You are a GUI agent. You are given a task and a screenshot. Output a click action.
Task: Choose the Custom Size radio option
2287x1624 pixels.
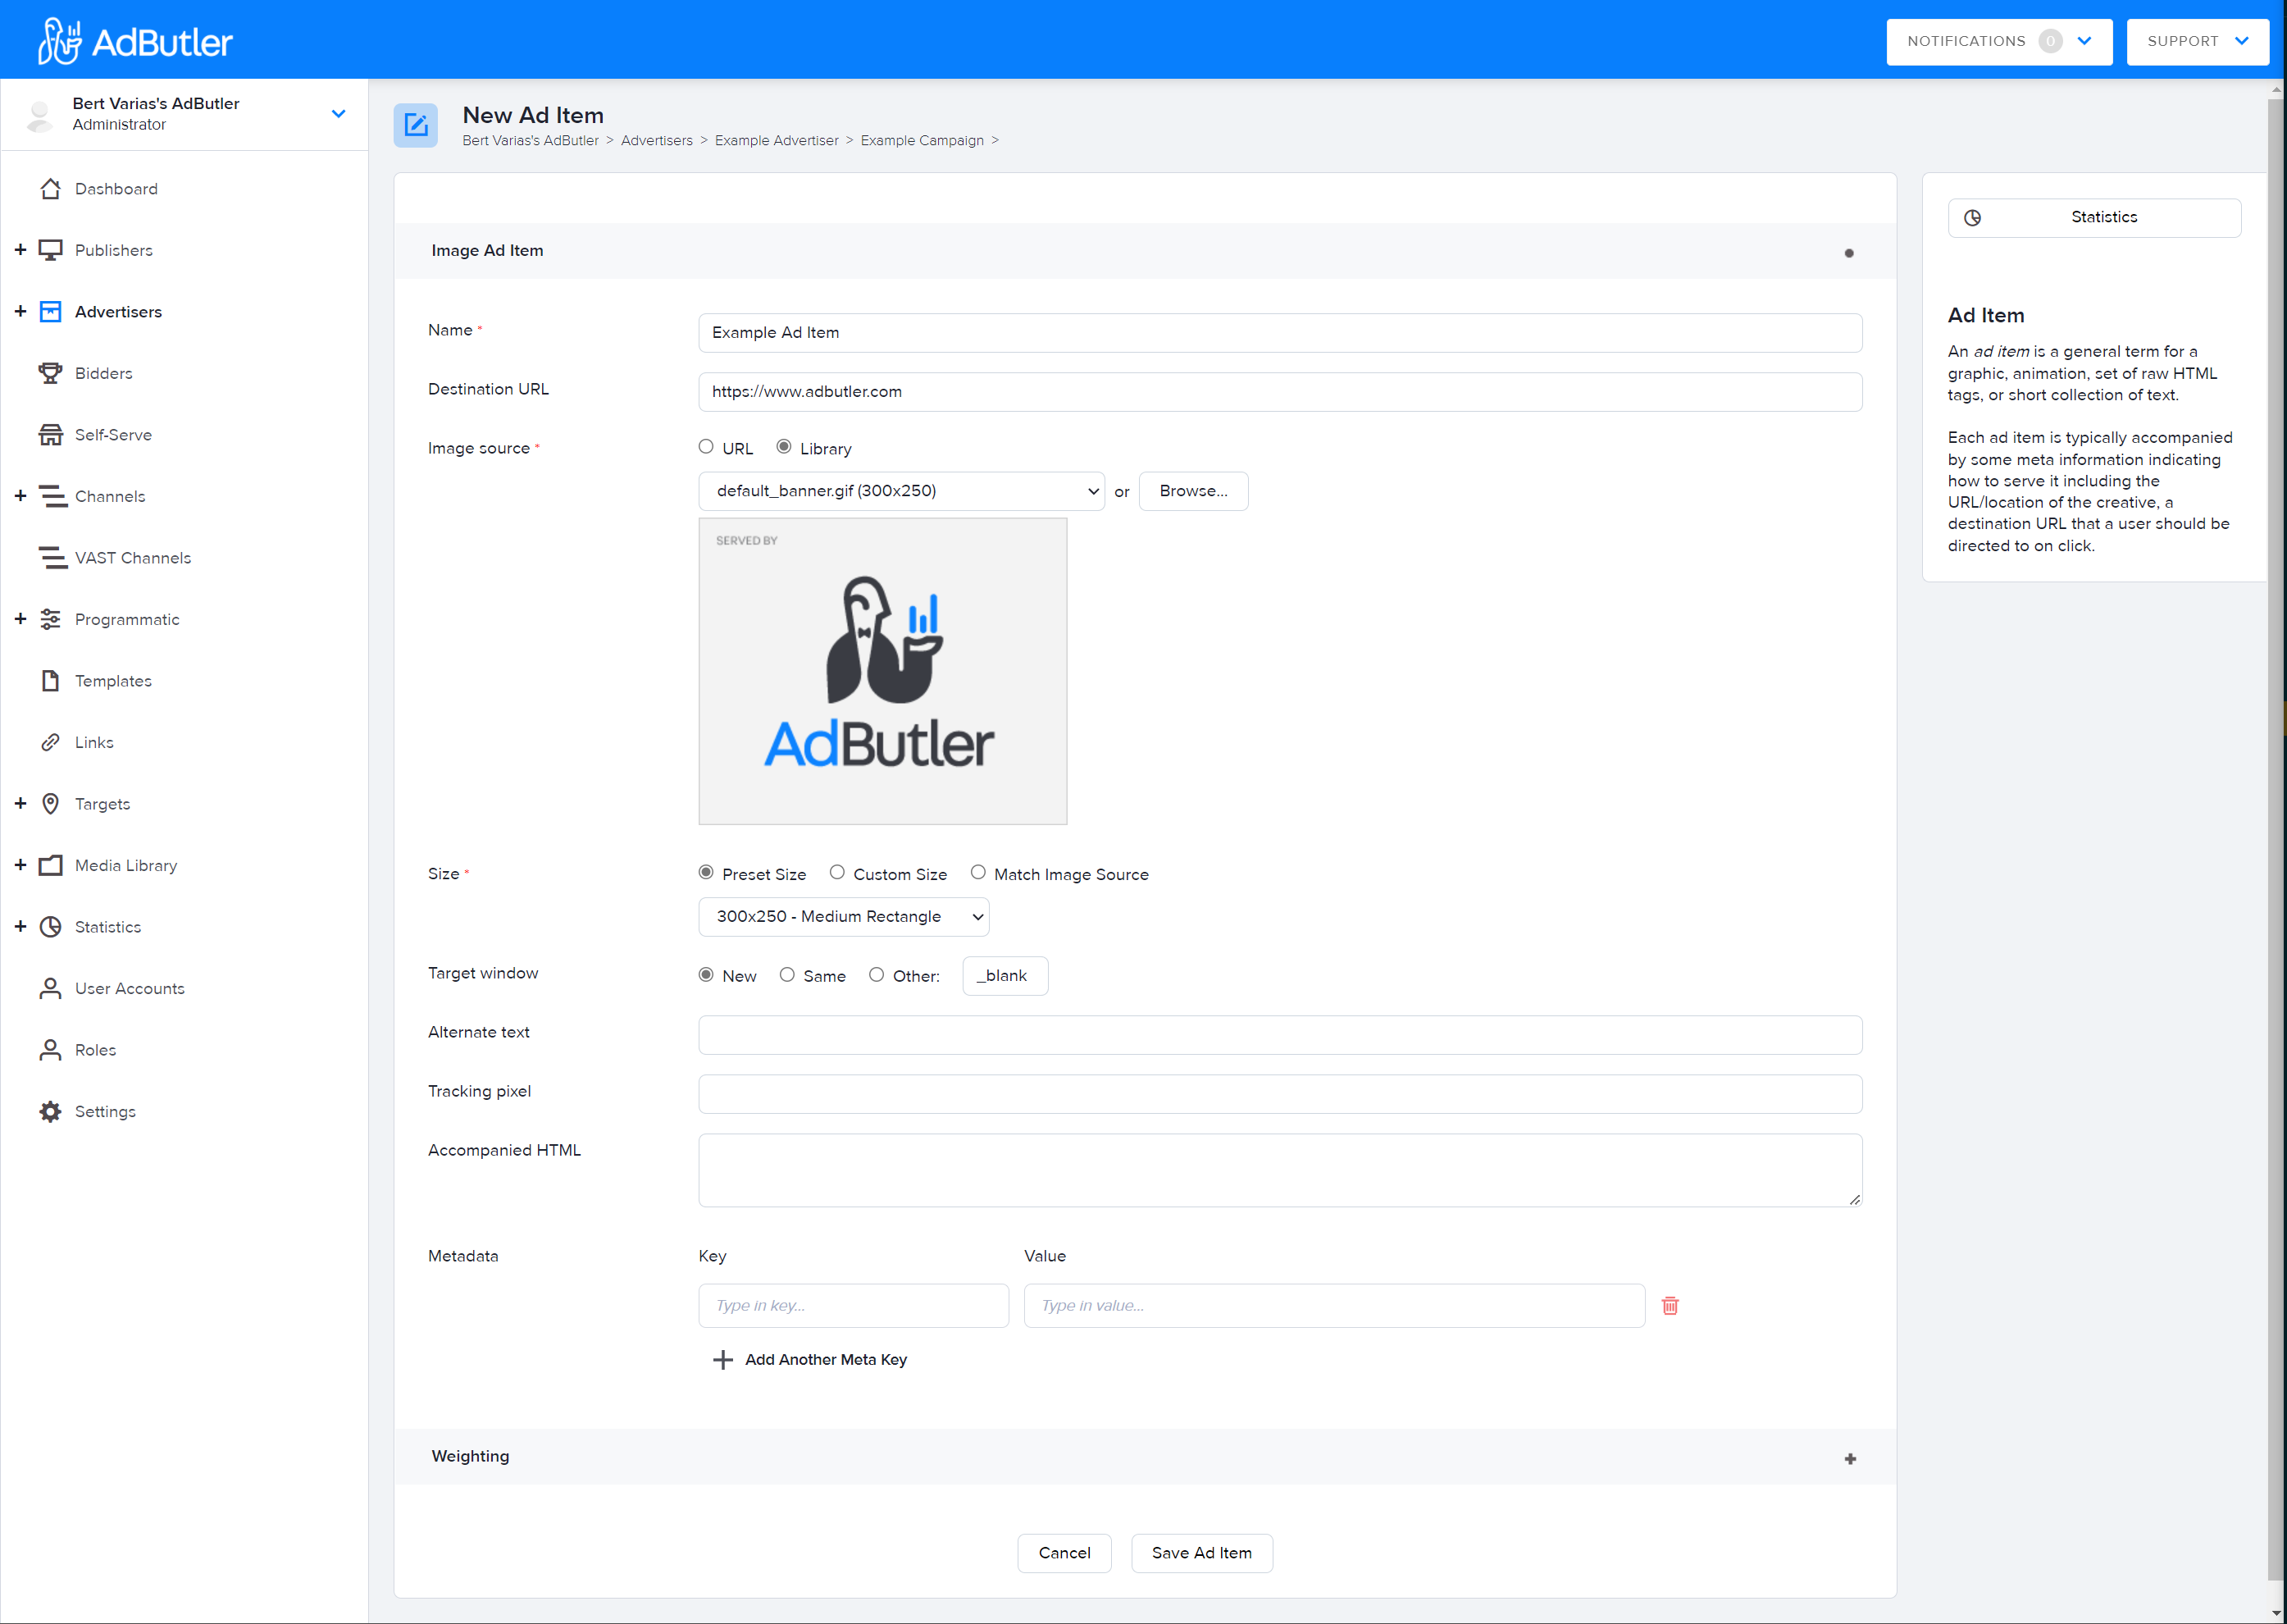pos(836,873)
